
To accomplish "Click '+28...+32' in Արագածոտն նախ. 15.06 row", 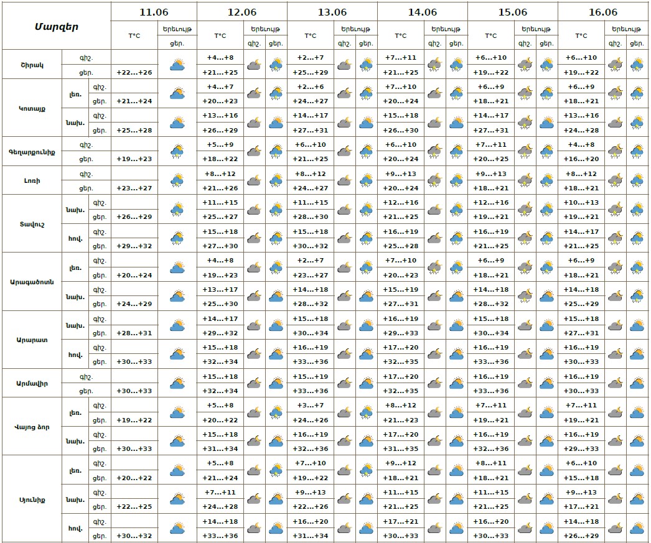I will tap(491, 304).
